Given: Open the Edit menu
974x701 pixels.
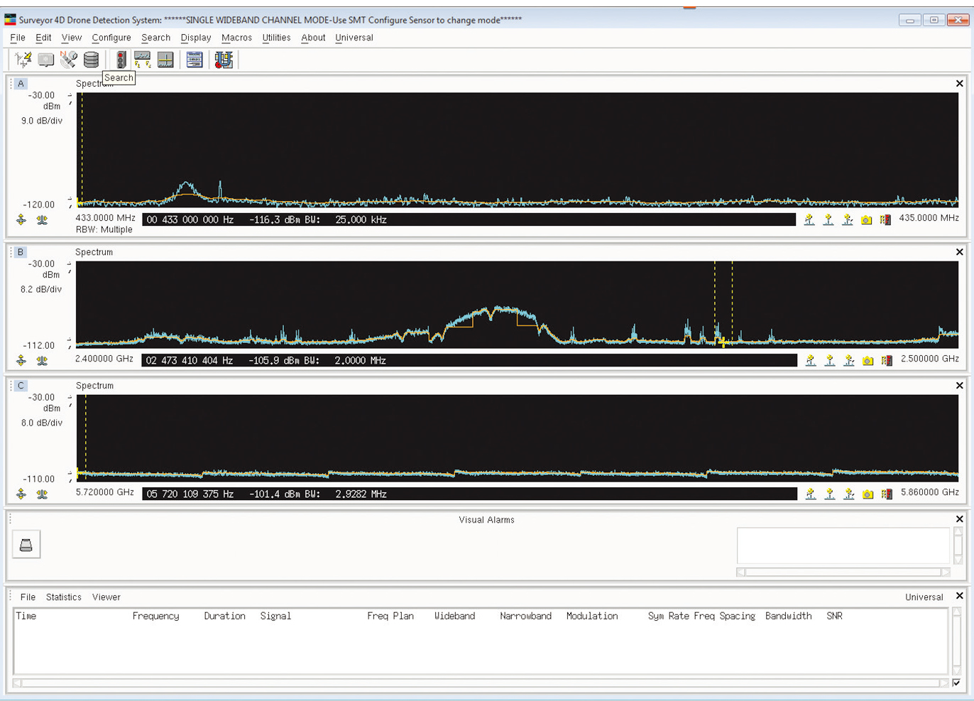Looking at the screenshot, I should [x=43, y=38].
